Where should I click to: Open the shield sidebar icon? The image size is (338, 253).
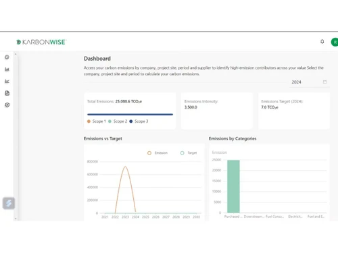(x=7, y=105)
